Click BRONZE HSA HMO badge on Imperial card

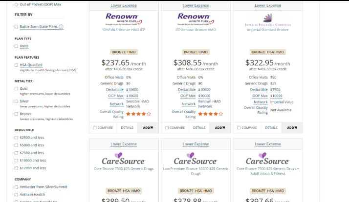pyautogui.click(x=268, y=52)
